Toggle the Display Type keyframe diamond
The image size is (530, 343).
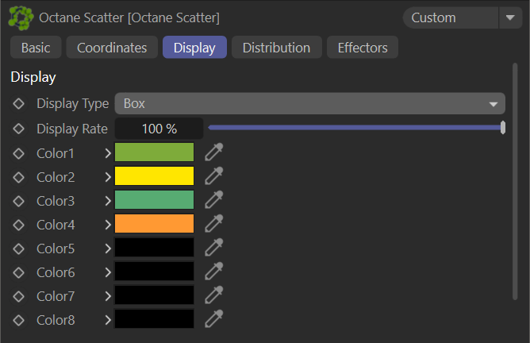[x=19, y=104]
